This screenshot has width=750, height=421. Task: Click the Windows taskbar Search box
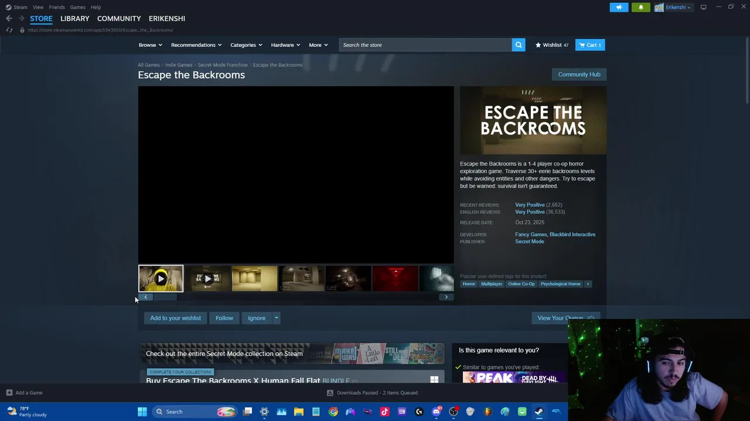click(x=195, y=412)
